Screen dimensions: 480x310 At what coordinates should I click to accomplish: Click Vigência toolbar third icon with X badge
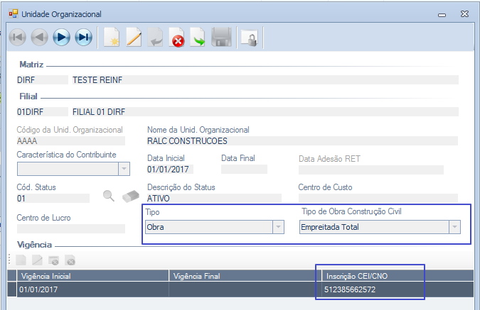click(53, 260)
